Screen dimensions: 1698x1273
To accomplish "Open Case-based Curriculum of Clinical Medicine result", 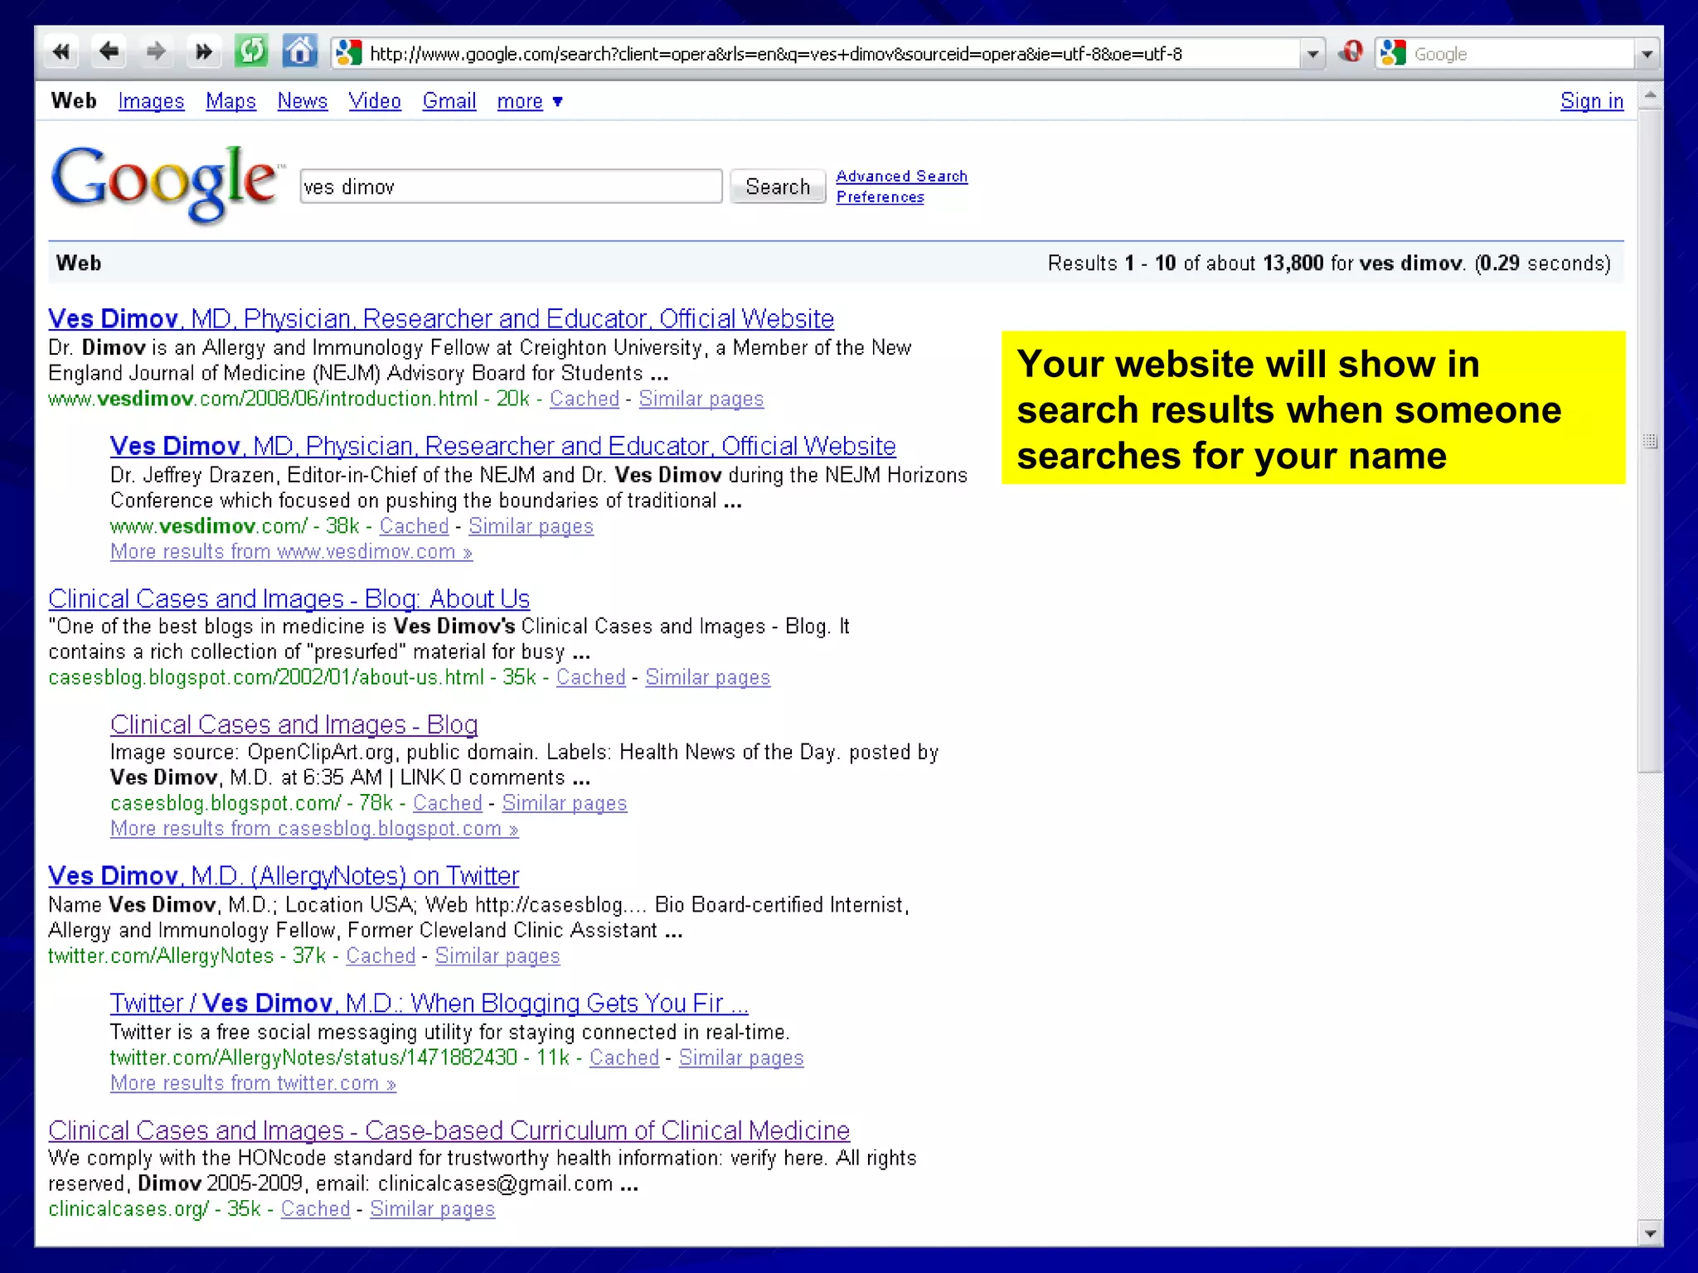I will [449, 1130].
